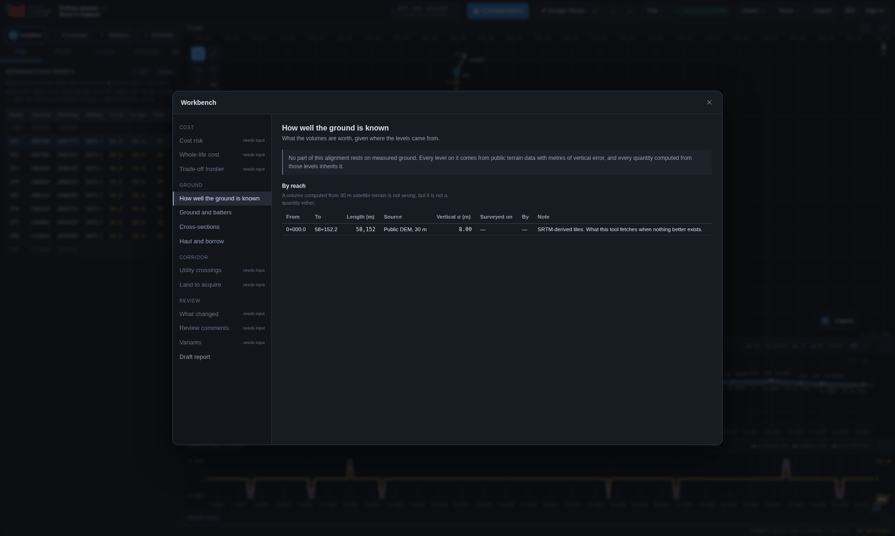895x536 pixels.
Task: Open the Cost risk section
Action: click(222, 141)
